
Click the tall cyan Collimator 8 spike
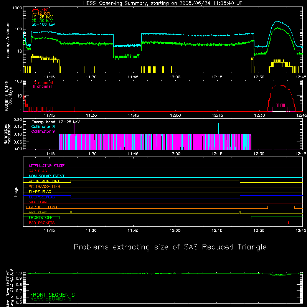pos(218,129)
